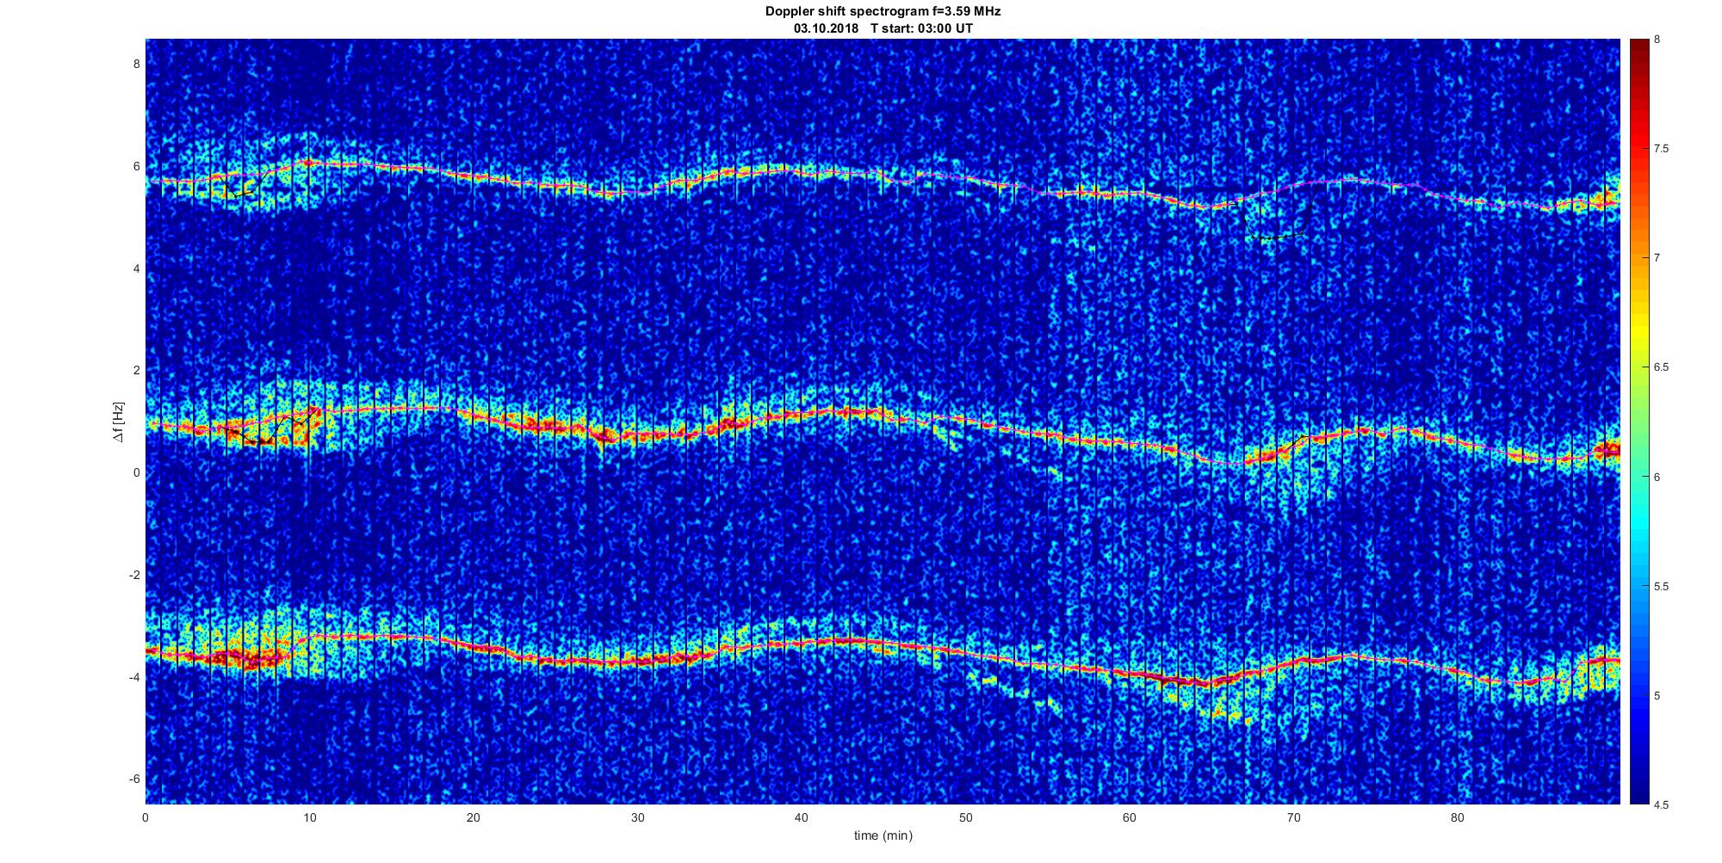Viewport: 1722px width, 863px height.
Task: Click the x-axis label 'time (min)'
Action: pos(883,835)
